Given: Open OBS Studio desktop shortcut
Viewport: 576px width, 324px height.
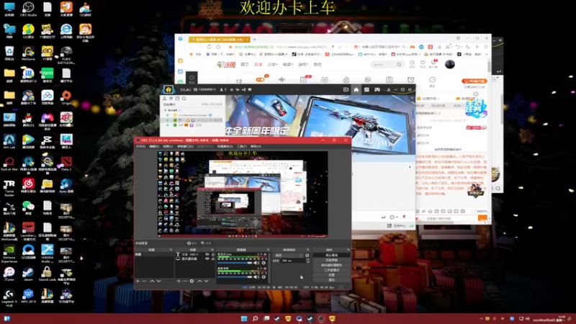Looking at the screenshot, I should tap(28, 9).
